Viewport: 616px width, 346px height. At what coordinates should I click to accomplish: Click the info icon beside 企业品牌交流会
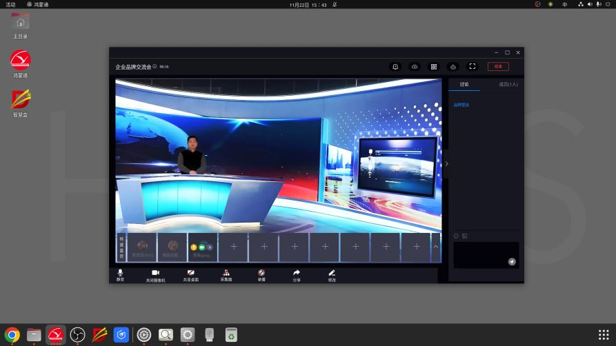(155, 66)
